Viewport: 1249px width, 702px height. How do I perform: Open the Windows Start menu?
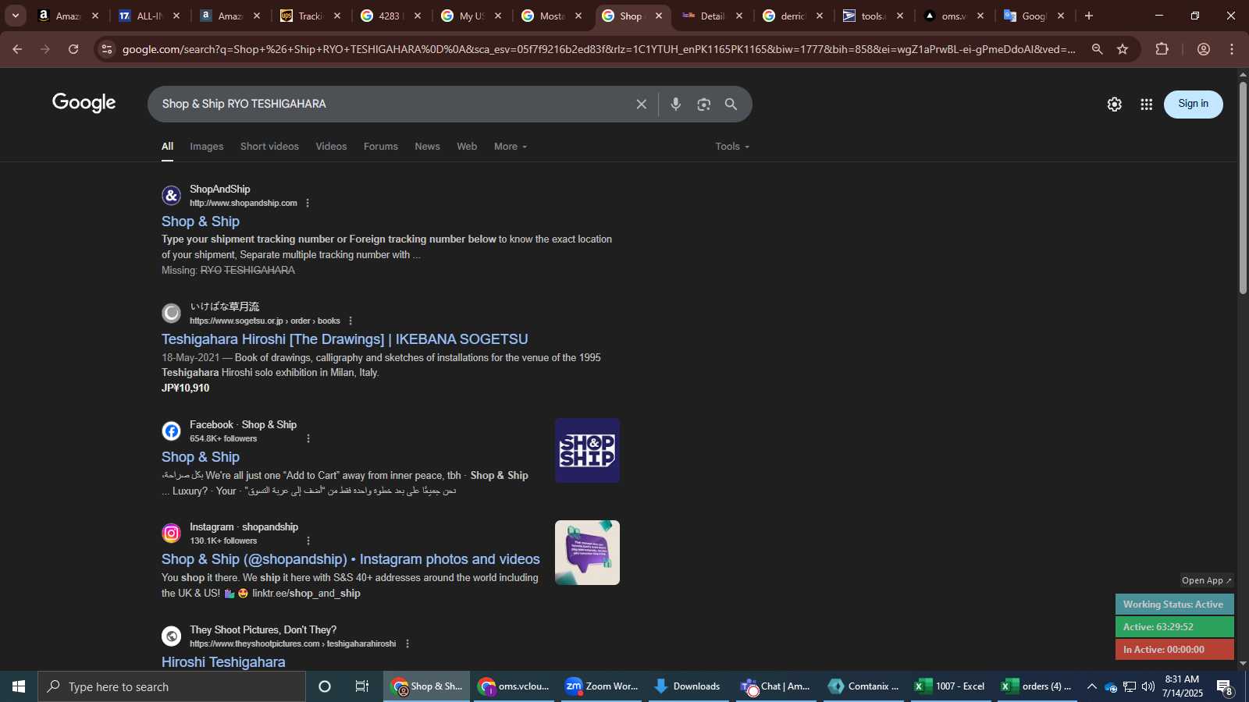19,686
